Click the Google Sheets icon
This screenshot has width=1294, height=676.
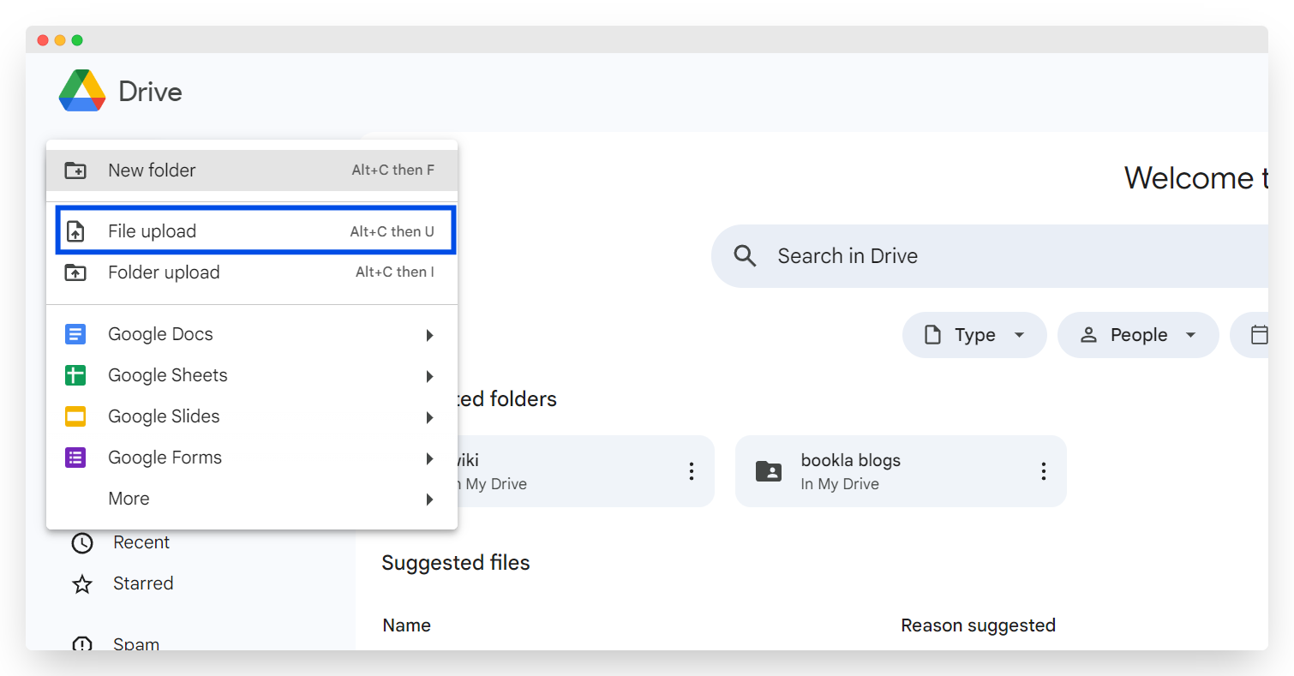[x=75, y=375]
